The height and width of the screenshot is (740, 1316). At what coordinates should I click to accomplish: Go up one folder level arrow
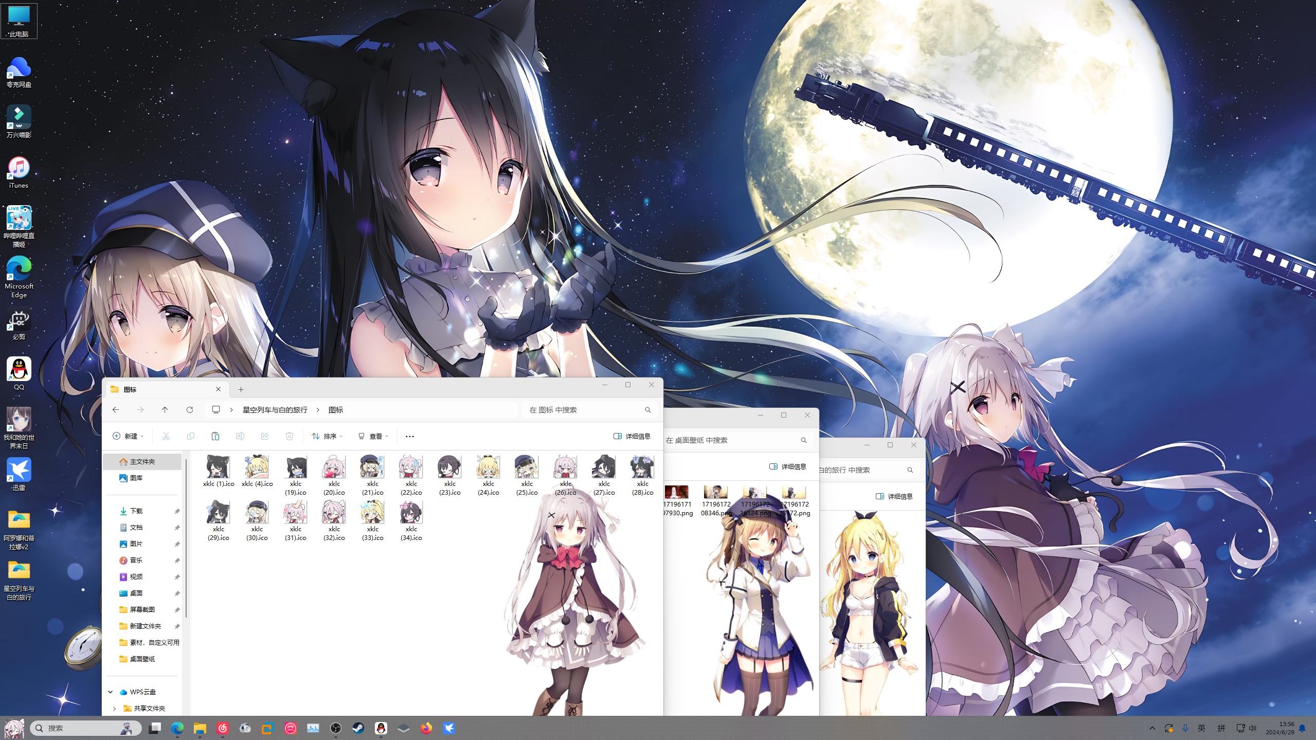165,410
